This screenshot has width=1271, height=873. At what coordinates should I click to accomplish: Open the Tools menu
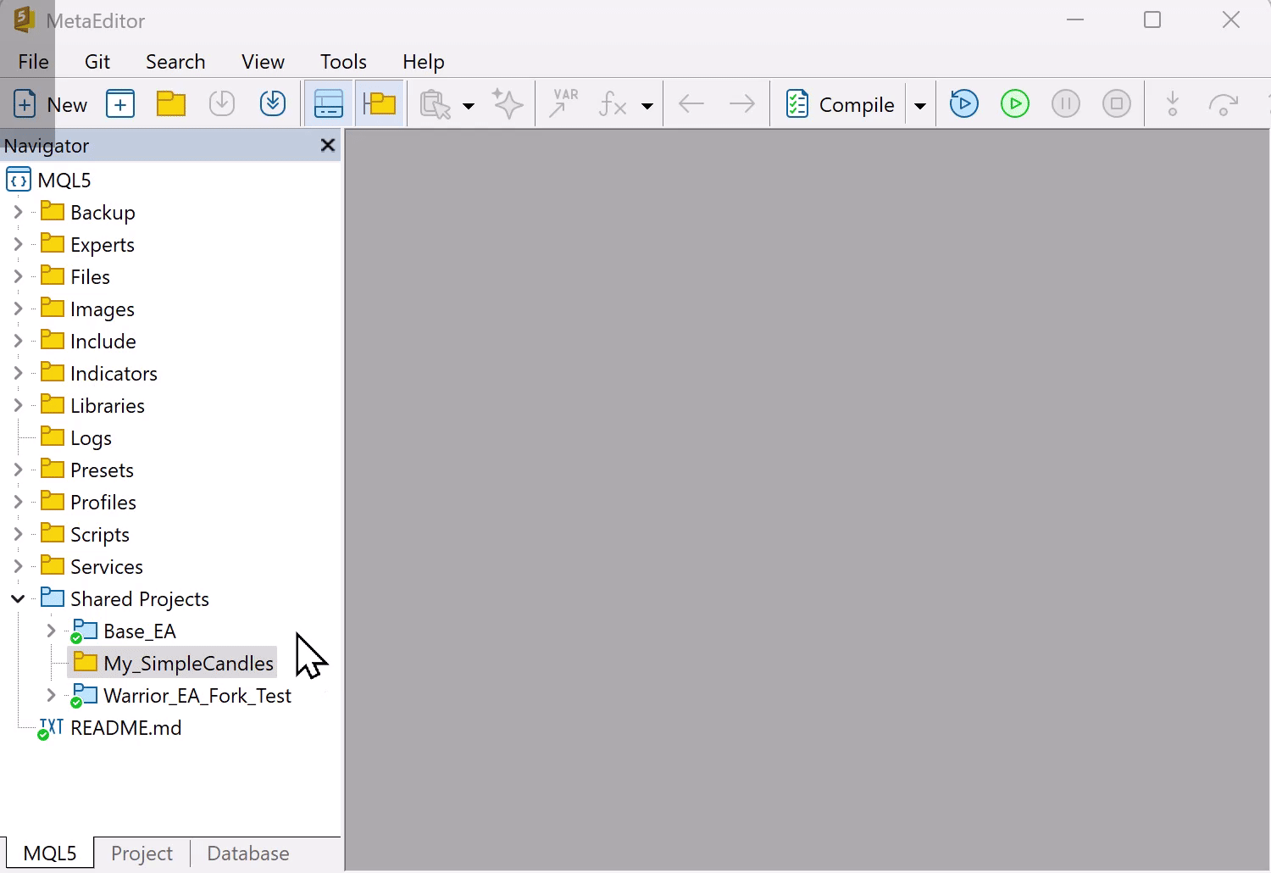pyautogui.click(x=343, y=62)
